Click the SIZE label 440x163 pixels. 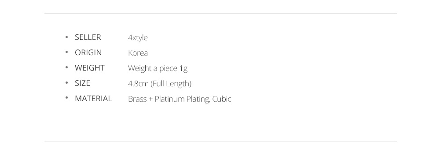click(83, 83)
